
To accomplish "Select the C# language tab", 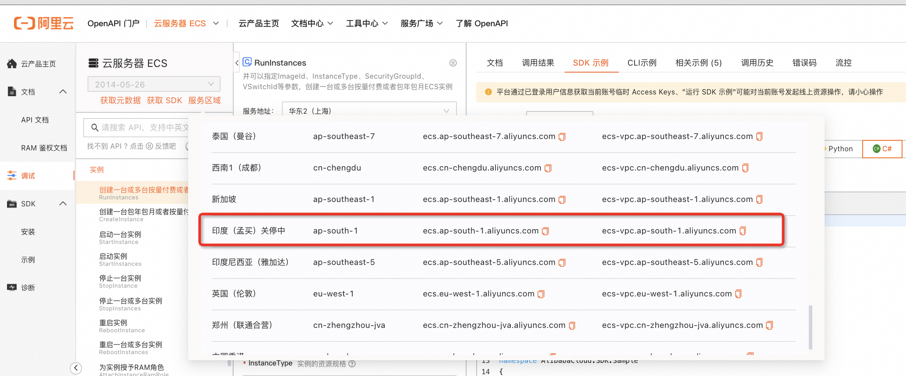I will (x=882, y=149).
